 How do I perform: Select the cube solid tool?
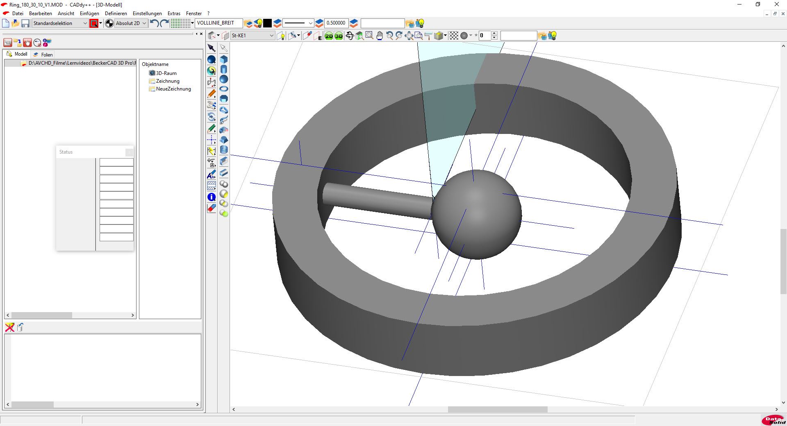tap(224, 59)
